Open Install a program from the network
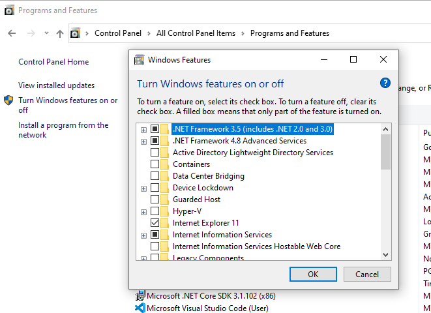Image resolution: width=431 pixels, height=313 pixels. pyautogui.click(x=63, y=130)
